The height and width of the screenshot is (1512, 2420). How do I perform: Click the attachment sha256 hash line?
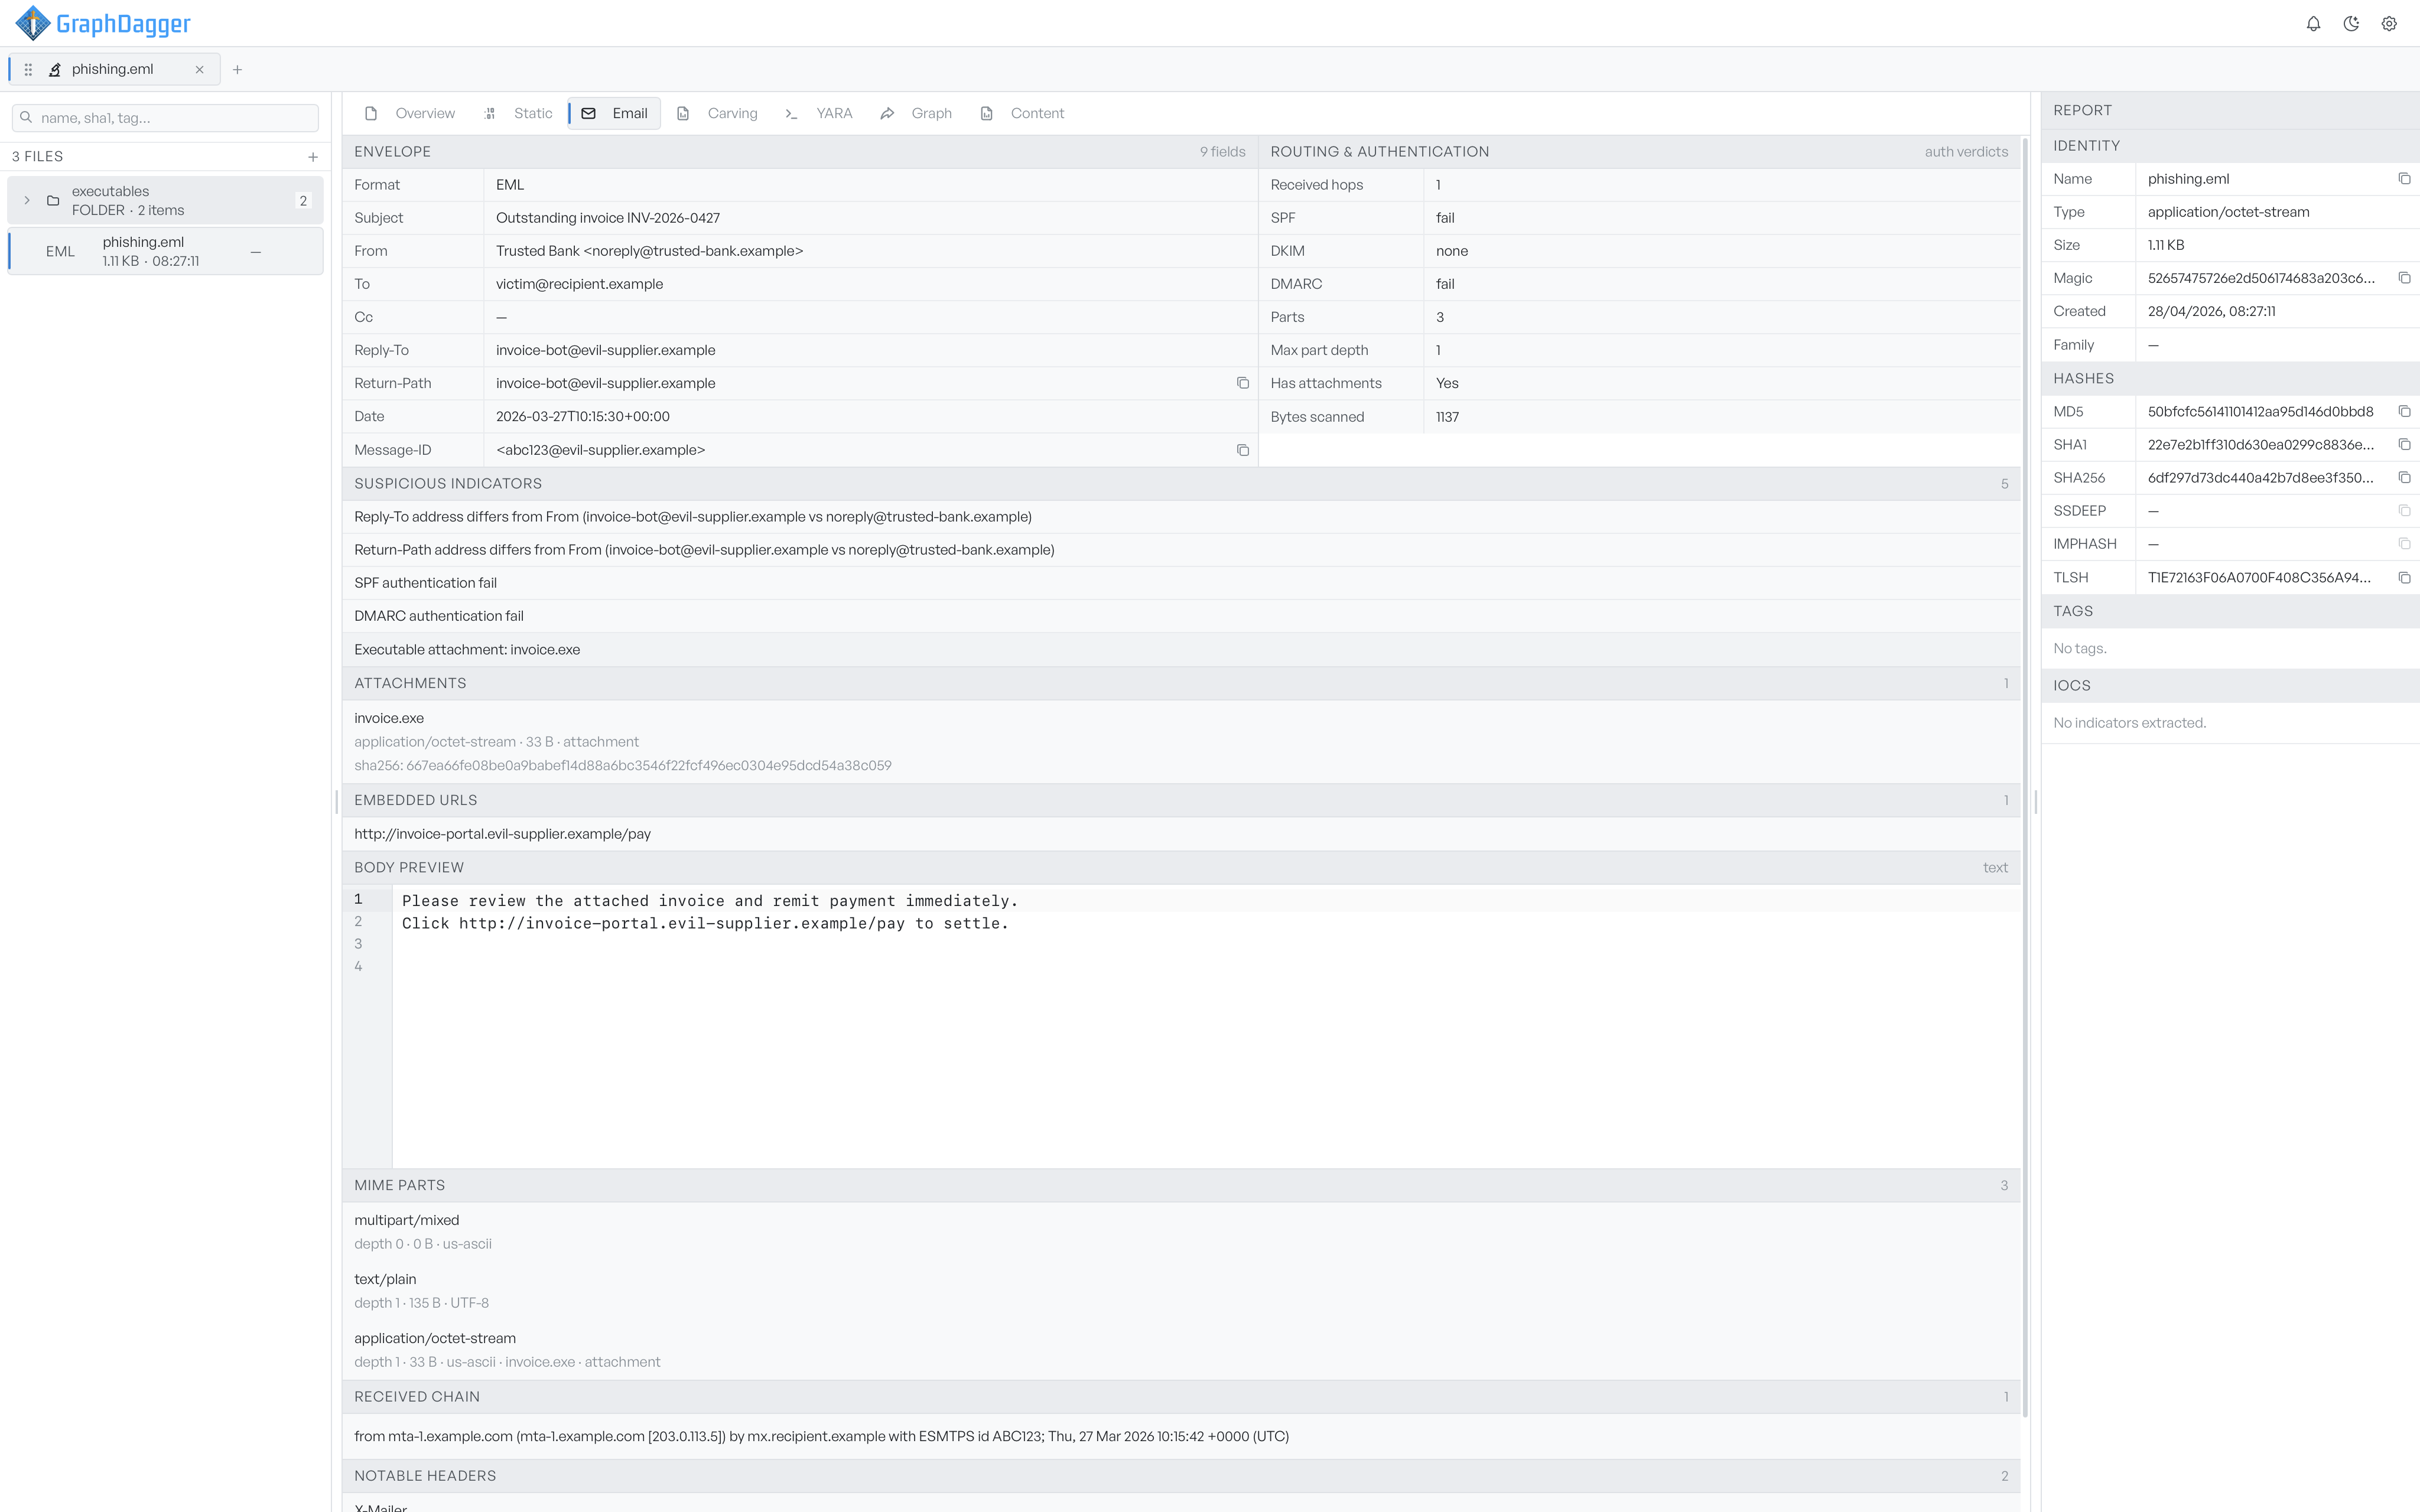tap(622, 766)
